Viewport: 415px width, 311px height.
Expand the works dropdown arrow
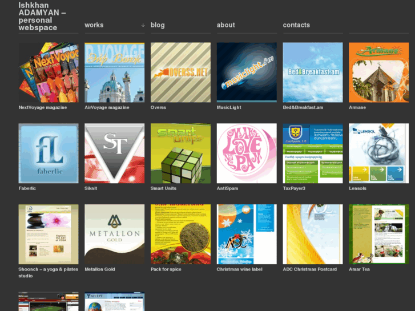pos(143,25)
